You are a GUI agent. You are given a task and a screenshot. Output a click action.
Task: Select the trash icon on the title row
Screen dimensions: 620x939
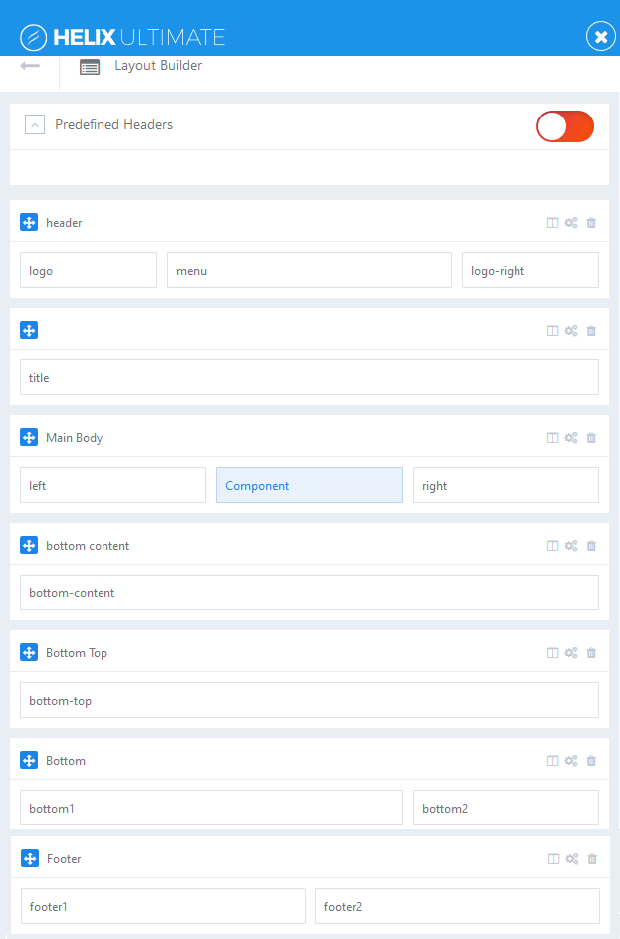[591, 330]
